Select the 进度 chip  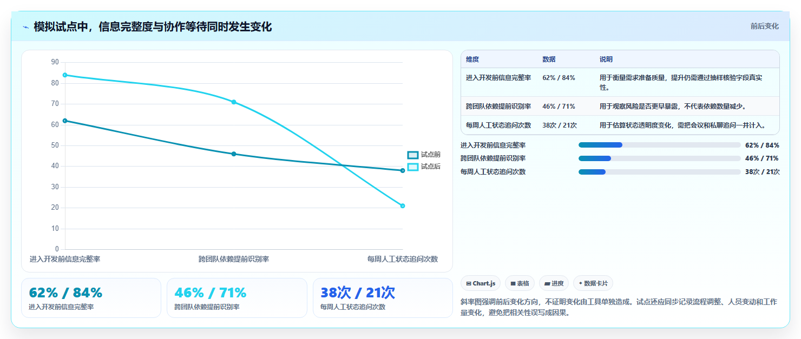tap(554, 283)
